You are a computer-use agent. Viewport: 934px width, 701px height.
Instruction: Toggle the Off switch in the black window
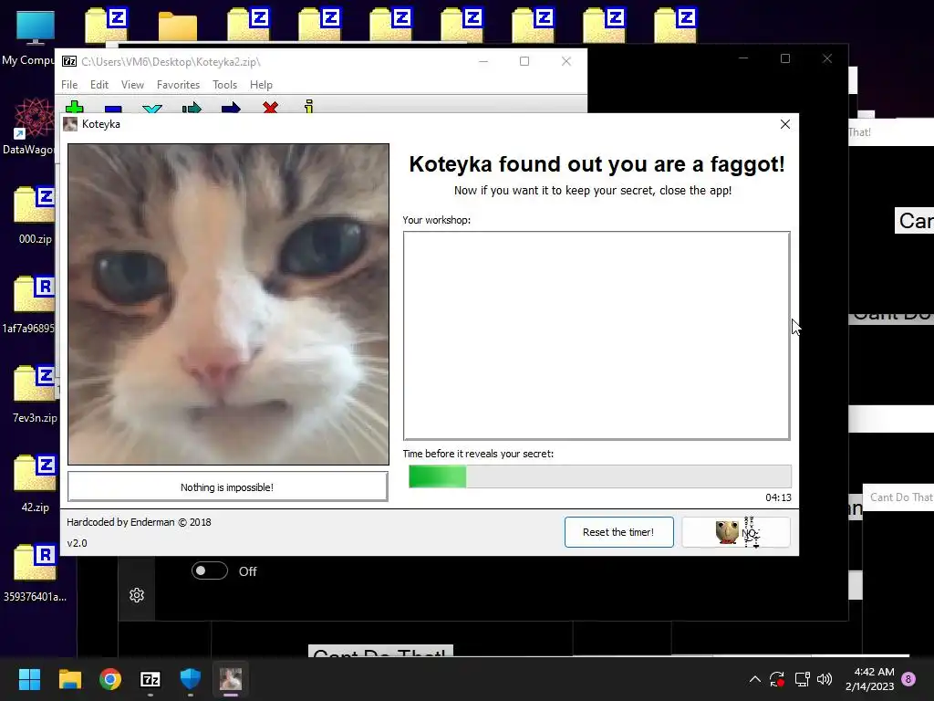pyautogui.click(x=210, y=571)
